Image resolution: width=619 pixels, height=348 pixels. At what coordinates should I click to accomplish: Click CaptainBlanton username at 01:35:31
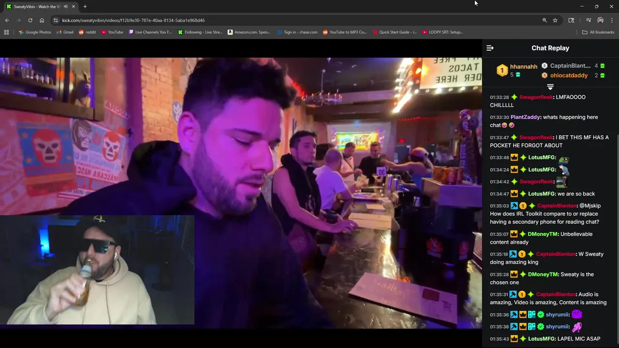556,294
